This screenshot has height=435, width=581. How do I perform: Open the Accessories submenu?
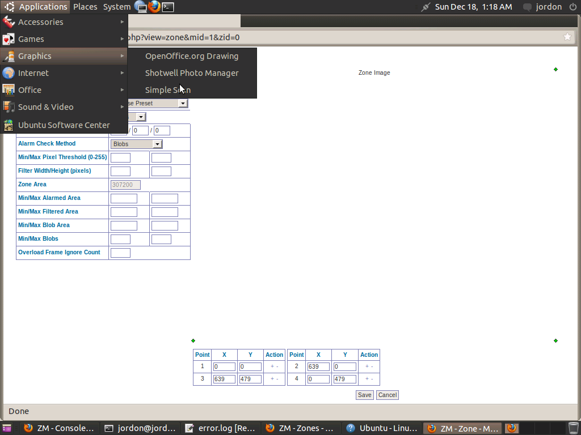coord(64,22)
